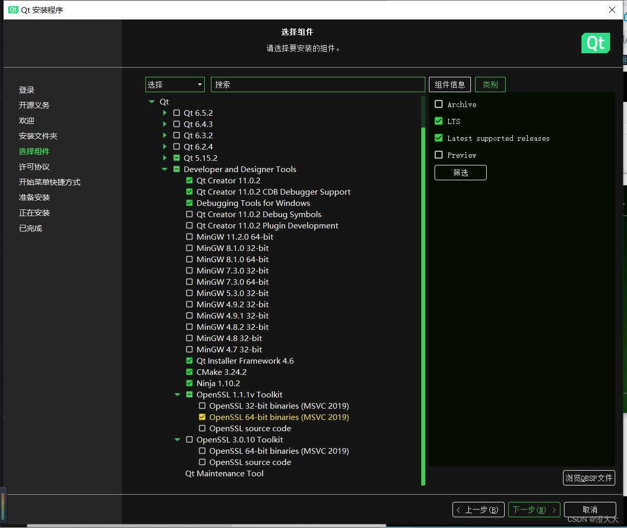Collapse OpenSSL 3.0.10 Toolkit node

[177, 440]
